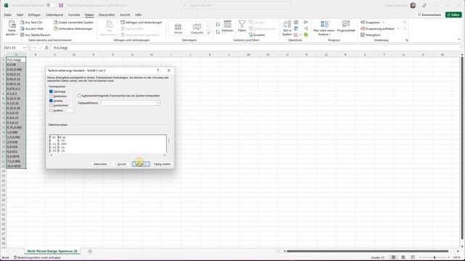Open help in Textkonvertierungs-Assistent dialog
The height and width of the screenshot is (261, 465).
(x=158, y=70)
